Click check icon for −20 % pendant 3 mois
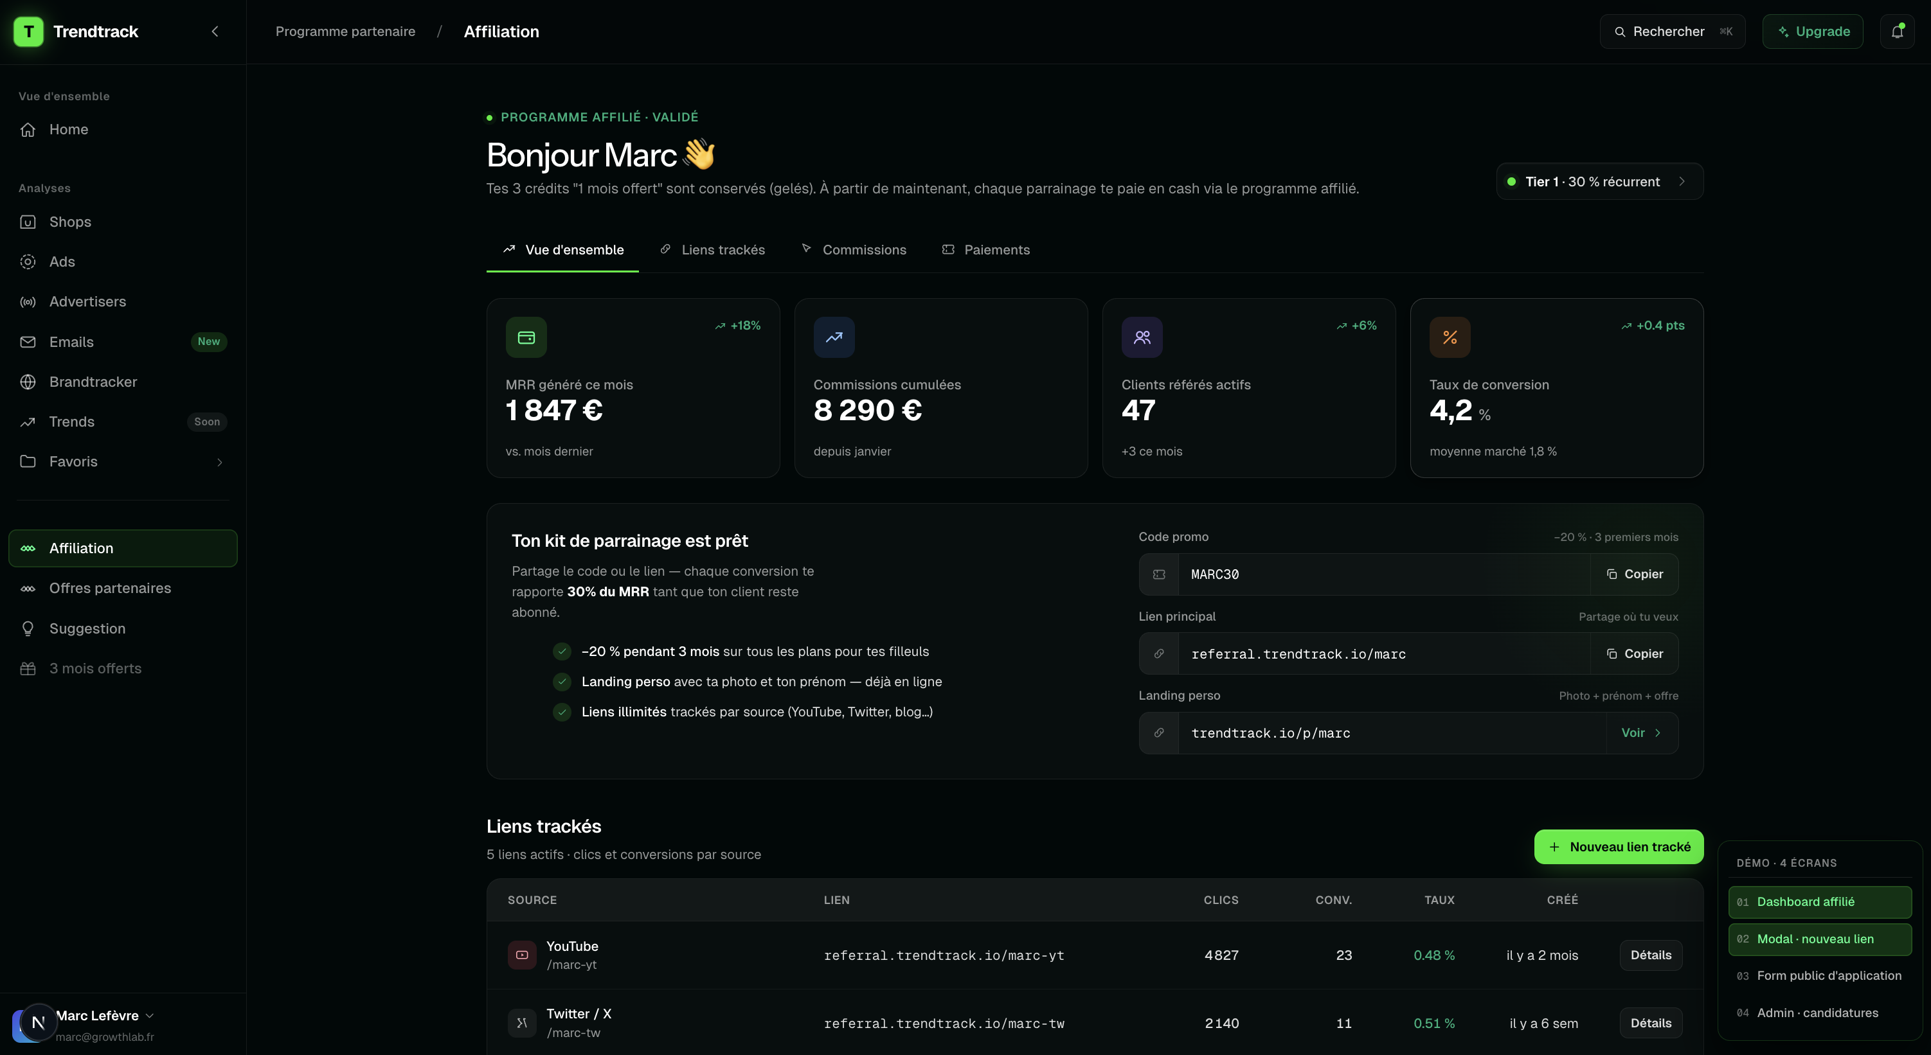The height and width of the screenshot is (1055, 1931). tap(562, 652)
